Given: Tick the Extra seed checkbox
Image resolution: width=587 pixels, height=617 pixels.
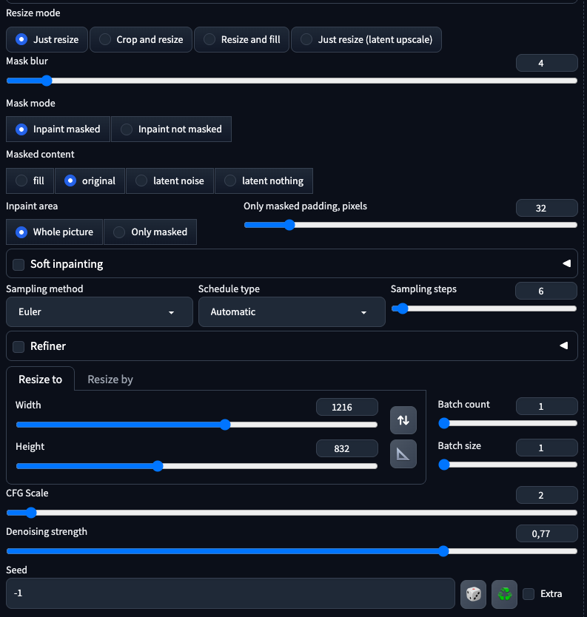Looking at the screenshot, I should coord(529,593).
